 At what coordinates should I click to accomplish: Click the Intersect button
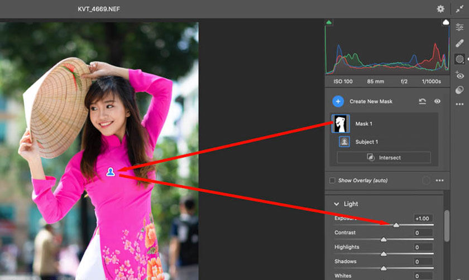pos(384,158)
